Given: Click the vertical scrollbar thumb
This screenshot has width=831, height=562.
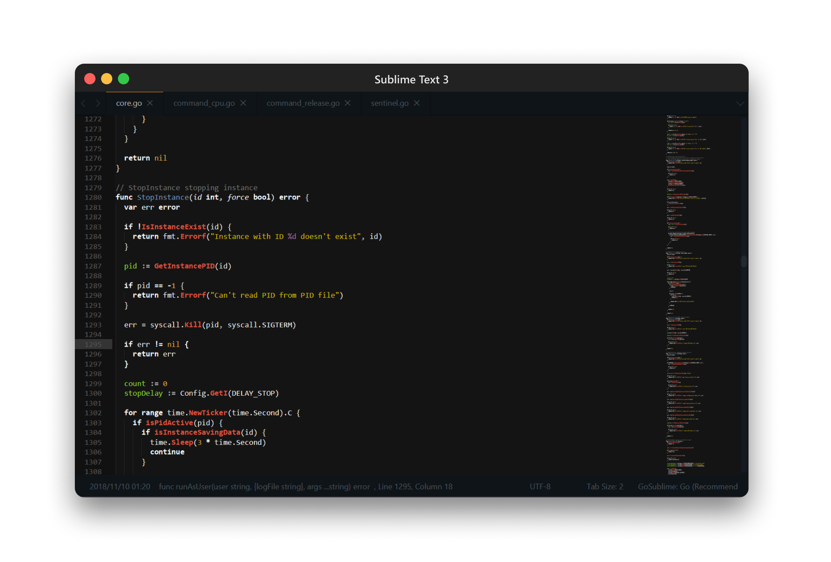Looking at the screenshot, I should coord(744,261).
